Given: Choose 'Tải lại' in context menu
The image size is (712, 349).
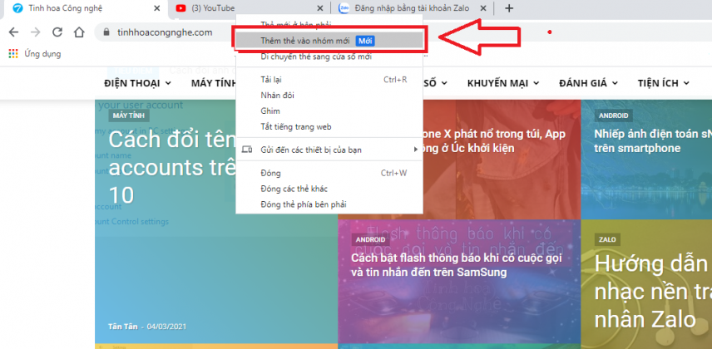Looking at the screenshot, I should click(x=271, y=80).
